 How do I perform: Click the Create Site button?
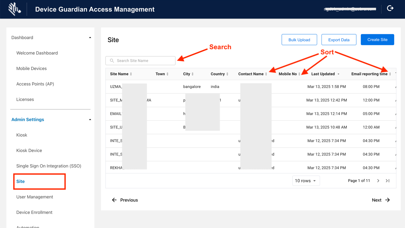pyautogui.click(x=377, y=40)
